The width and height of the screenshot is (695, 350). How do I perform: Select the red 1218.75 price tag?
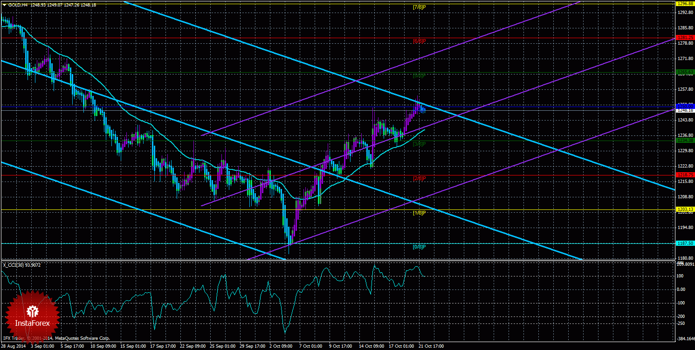pyautogui.click(x=685, y=175)
